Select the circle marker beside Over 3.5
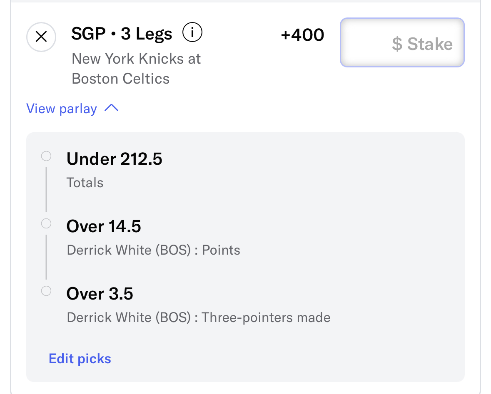This screenshot has width=491, height=394. (46, 291)
